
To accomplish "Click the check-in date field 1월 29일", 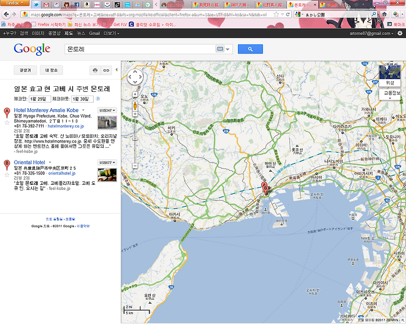I will [39, 99].
